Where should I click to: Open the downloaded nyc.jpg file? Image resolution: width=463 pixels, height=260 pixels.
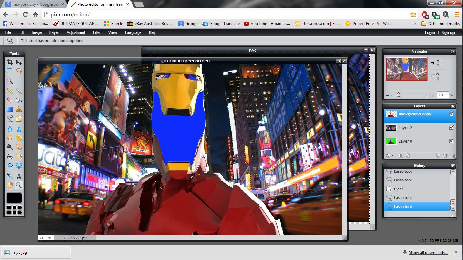click(34, 252)
